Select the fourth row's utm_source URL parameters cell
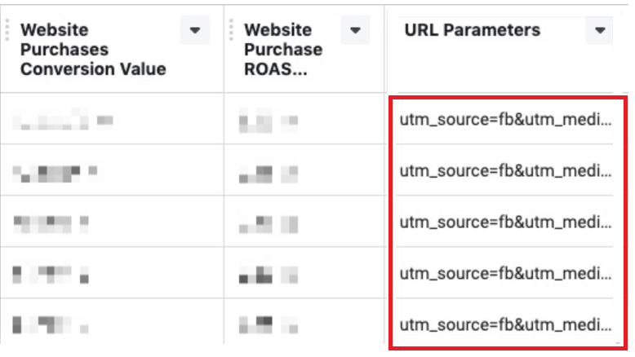This screenshot has width=635, height=357. [505, 274]
